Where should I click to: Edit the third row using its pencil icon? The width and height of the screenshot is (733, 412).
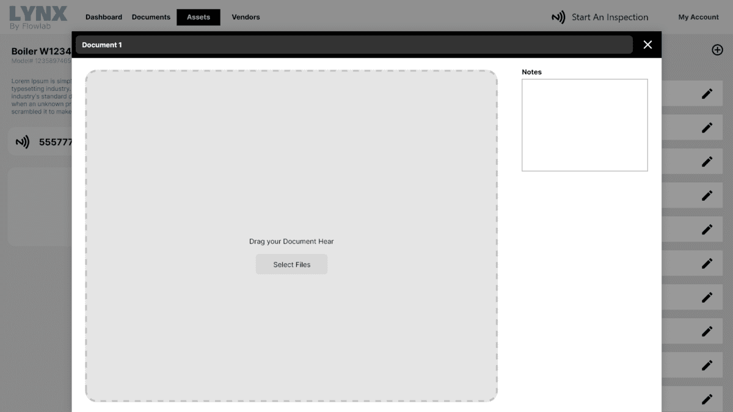(707, 162)
